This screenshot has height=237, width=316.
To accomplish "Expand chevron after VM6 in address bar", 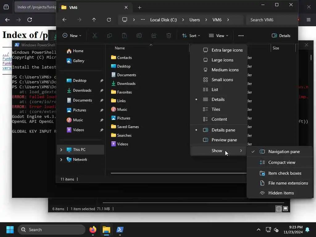I will point(228,20).
